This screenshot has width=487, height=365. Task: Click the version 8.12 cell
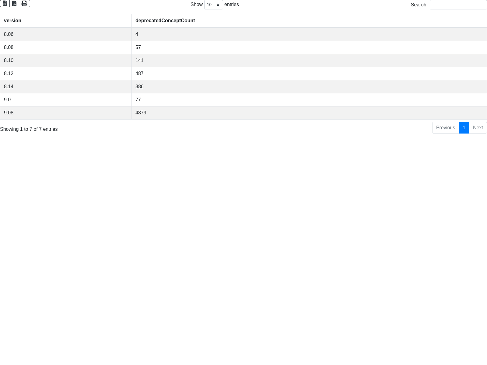click(9, 74)
